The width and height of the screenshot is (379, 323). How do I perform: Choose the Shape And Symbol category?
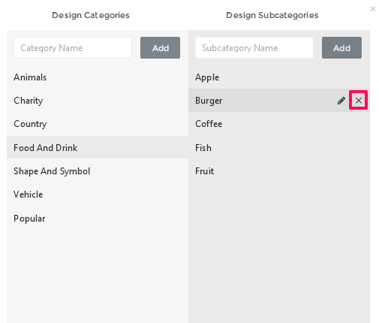click(x=98, y=171)
